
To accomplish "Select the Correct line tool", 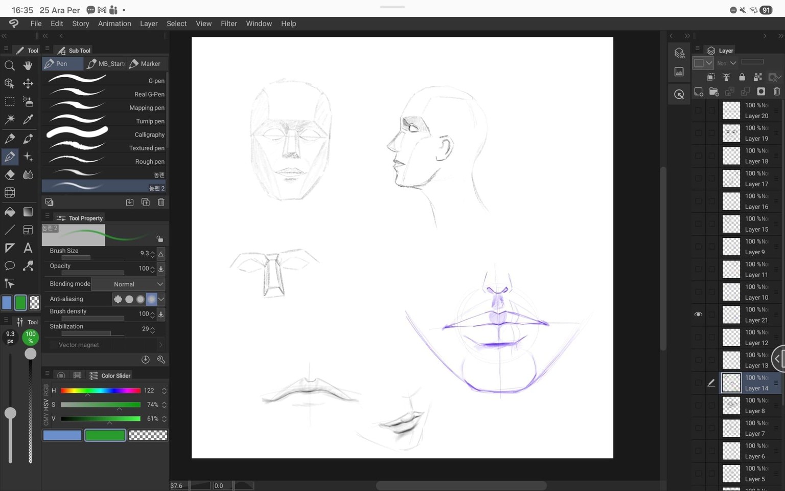I will [x=28, y=266].
